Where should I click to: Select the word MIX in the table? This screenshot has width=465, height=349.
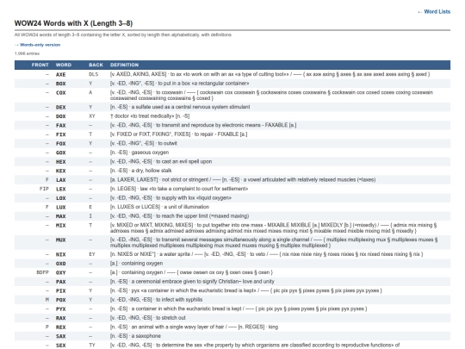click(x=61, y=226)
